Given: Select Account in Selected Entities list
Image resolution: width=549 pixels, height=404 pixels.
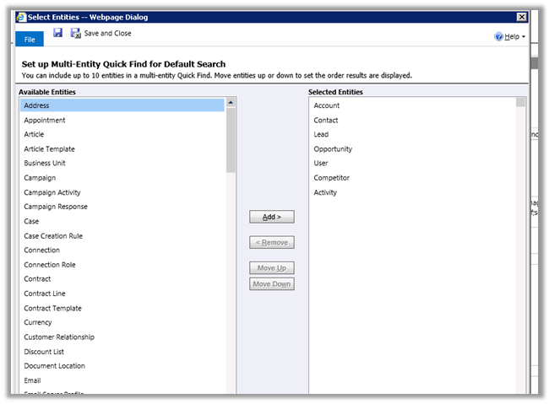Looking at the screenshot, I should point(326,105).
